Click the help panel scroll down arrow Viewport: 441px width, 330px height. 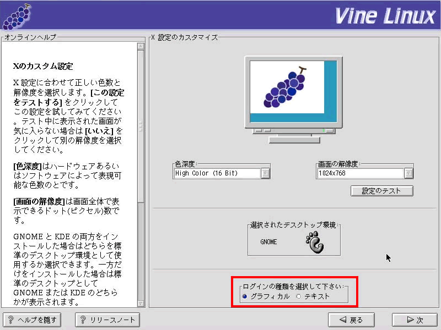click(x=141, y=304)
